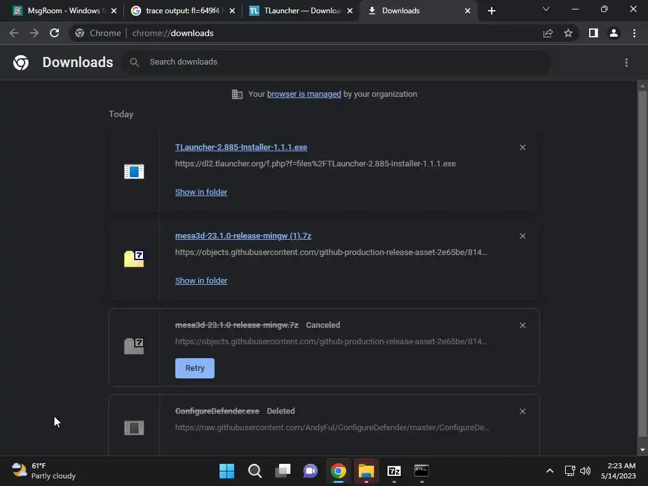Remove TLauncher installer from the list
The width and height of the screenshot is (648, 486).
(522, 147)
